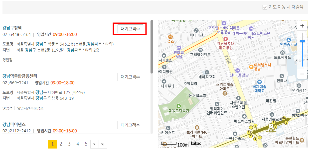This screenshot has width=312, height=154.
Task: Click the 마진빌 label on map
Action: pos(271,101)
